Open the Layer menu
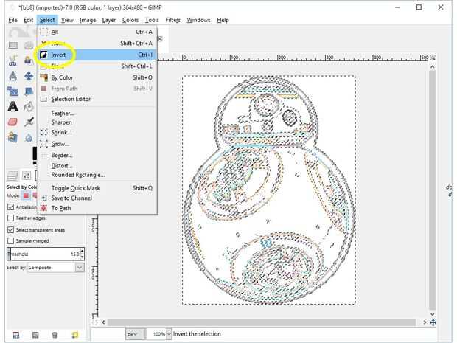This screenshot has height=343, width=457. 108,20
